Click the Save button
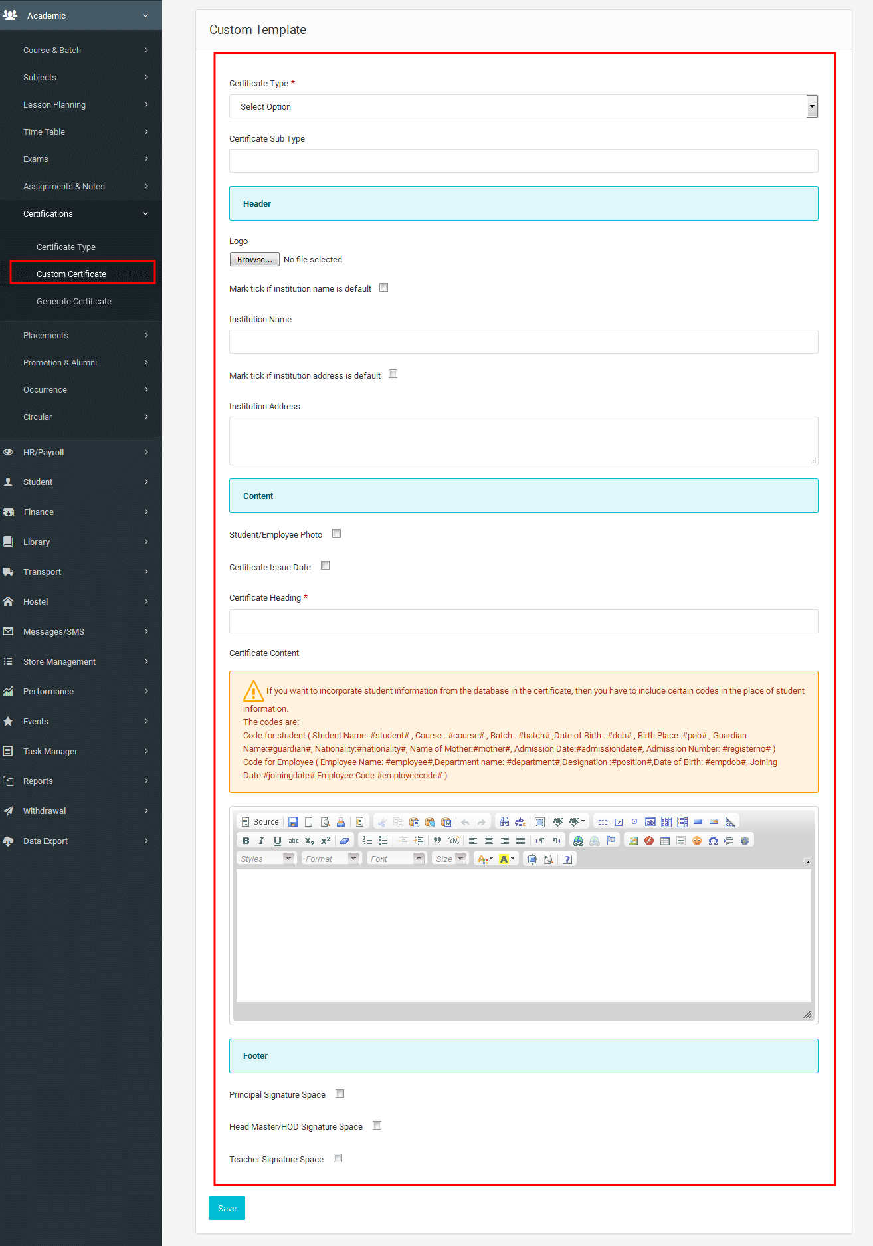 [x=227, y=1208]
